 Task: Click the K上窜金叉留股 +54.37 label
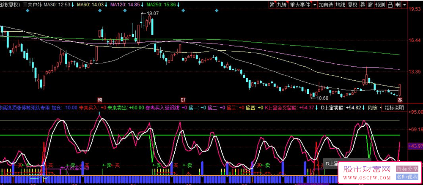(289, 108)
